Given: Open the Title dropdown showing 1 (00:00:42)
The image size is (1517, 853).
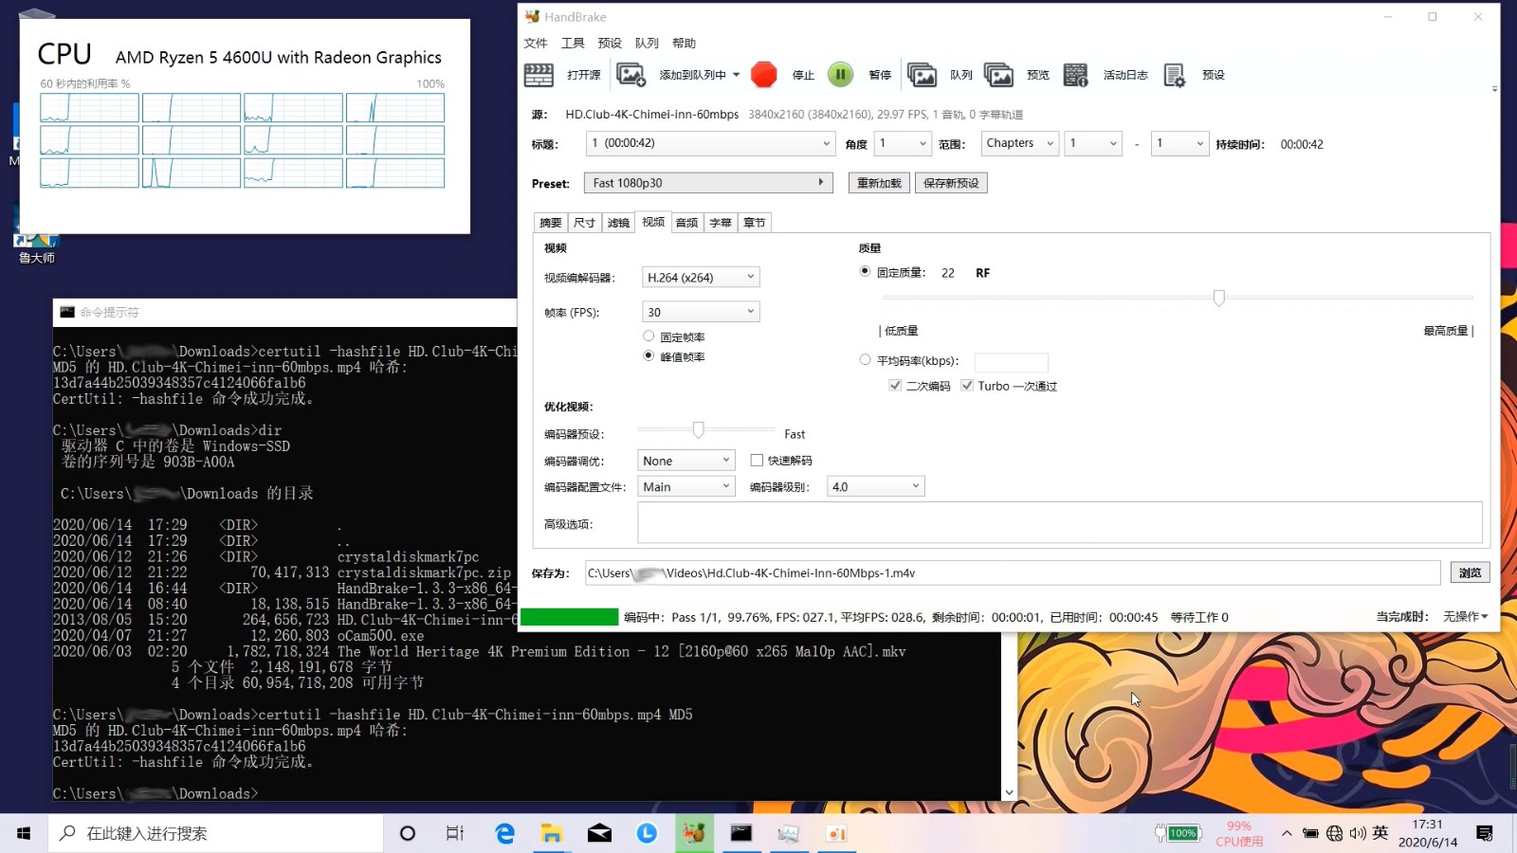Looking at the screenshot, I should 709,144.
